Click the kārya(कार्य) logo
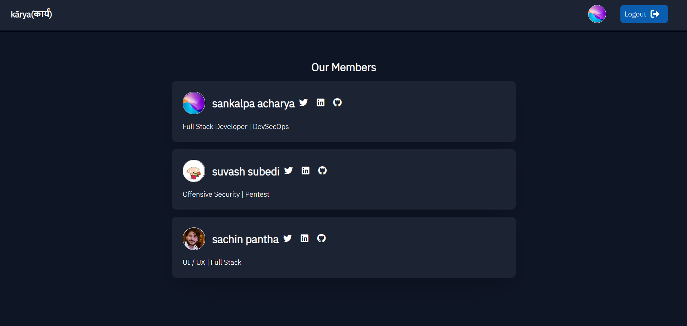The width and height of the screenshot is (687, 326). (31, 14)
